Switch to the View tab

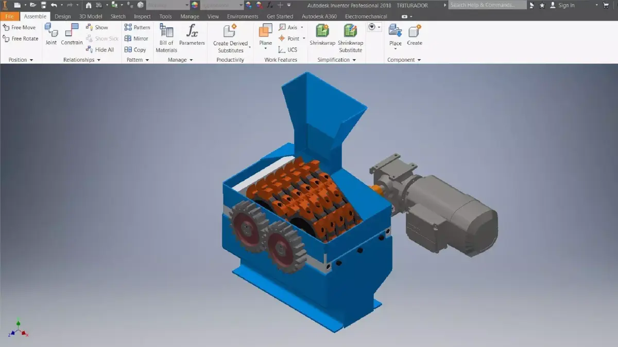pyautogui.click(x=213, y=16)
